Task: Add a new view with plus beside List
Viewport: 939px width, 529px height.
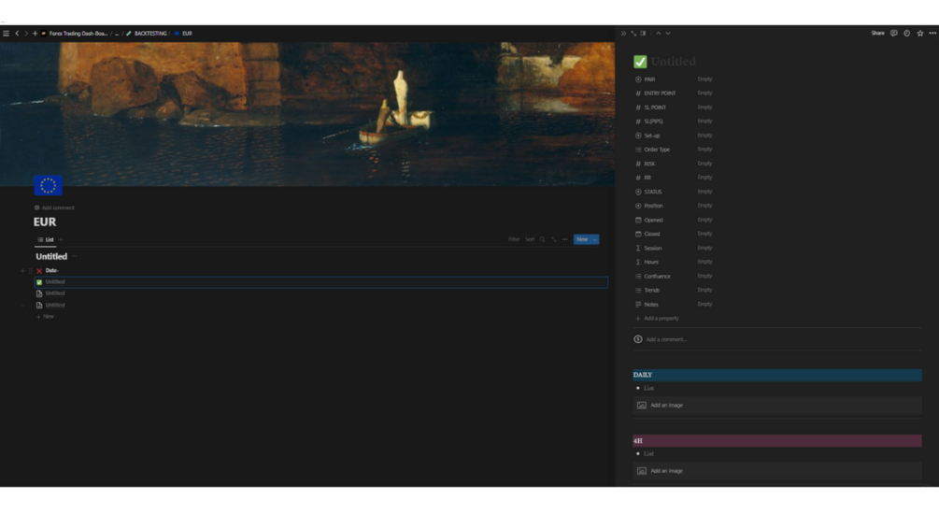Action: click(x=61, y=239)
